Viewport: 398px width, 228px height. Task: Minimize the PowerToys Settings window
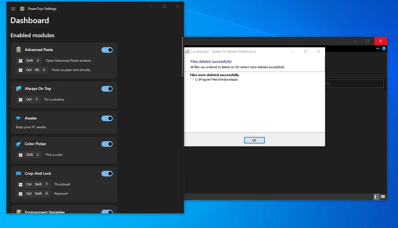(152, 6)
